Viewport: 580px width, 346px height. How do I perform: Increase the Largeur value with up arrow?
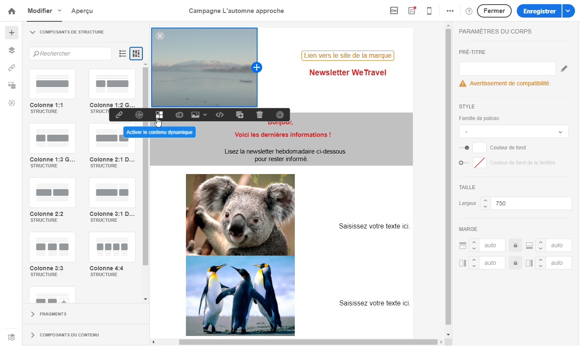[x=485, y=200]
